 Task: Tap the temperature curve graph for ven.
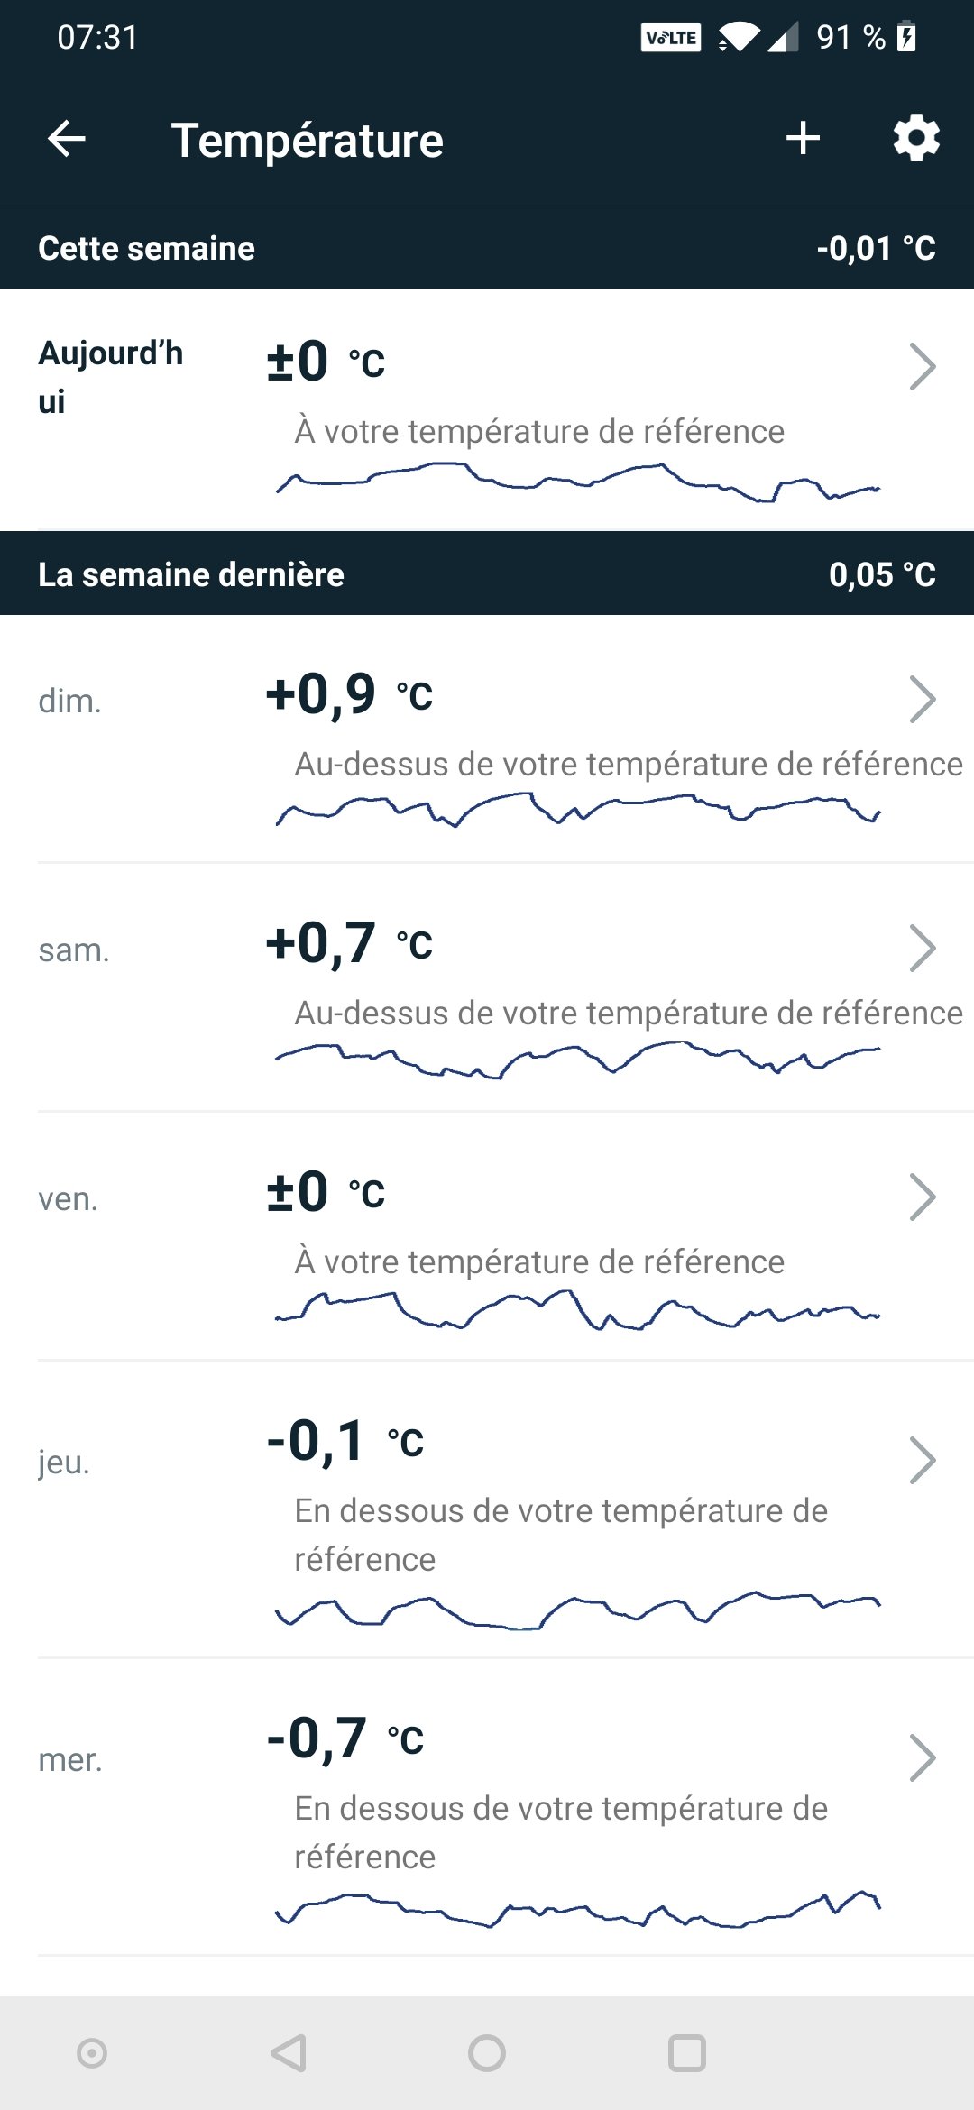577,1311
